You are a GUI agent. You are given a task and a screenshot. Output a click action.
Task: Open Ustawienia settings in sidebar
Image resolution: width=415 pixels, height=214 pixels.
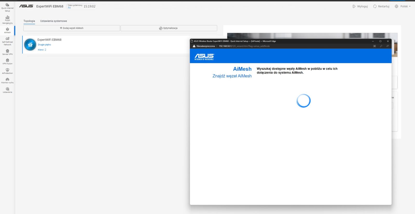click(7, 90)
